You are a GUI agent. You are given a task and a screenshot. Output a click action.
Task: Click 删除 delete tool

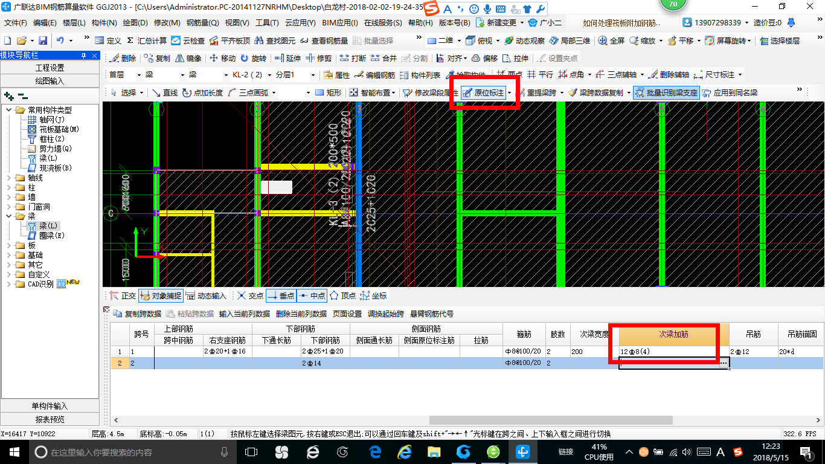123,58
